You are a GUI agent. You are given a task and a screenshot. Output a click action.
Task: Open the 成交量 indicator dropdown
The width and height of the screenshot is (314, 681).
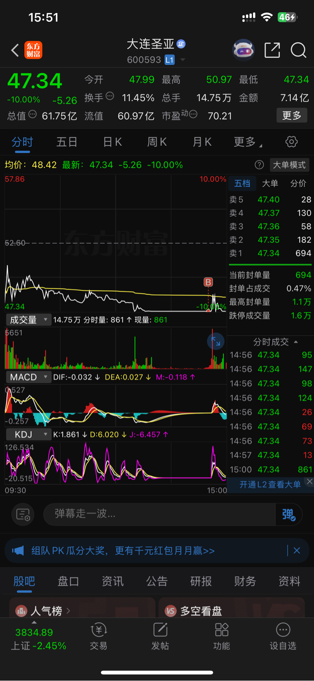click(x=29, y=319)
